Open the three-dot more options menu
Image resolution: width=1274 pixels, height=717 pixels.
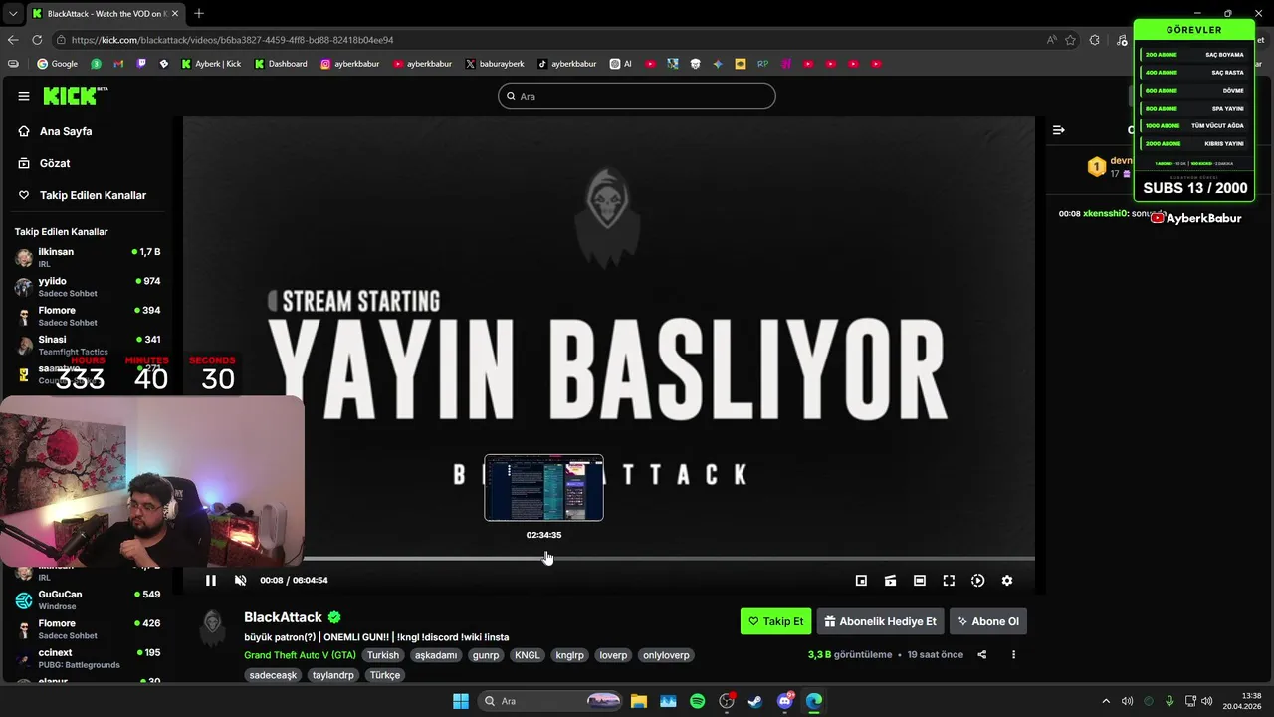[1013, 655]
